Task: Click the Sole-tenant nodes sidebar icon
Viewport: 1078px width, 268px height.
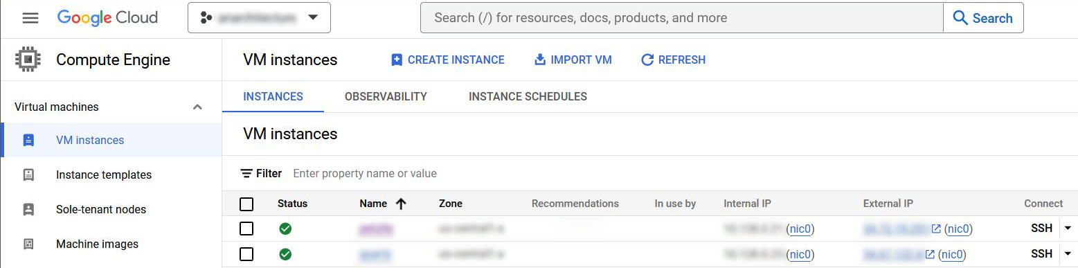Action: pos(28,209)
